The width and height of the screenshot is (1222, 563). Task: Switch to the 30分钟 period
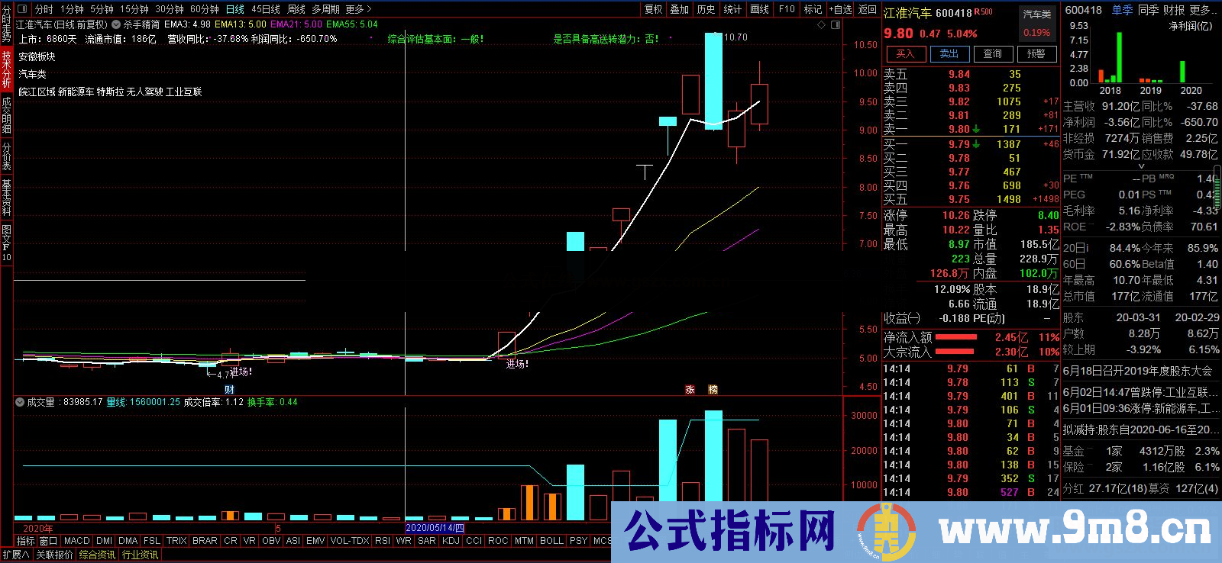(x=170, y=9)
